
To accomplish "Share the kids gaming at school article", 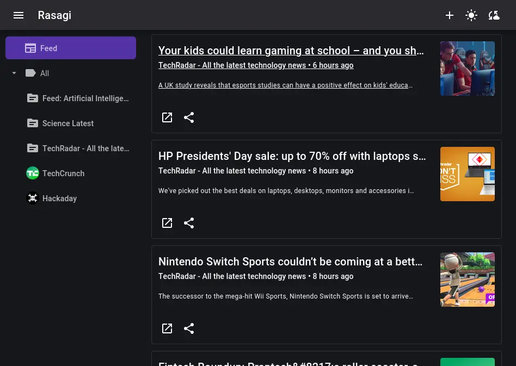I will tap(189, 117).
